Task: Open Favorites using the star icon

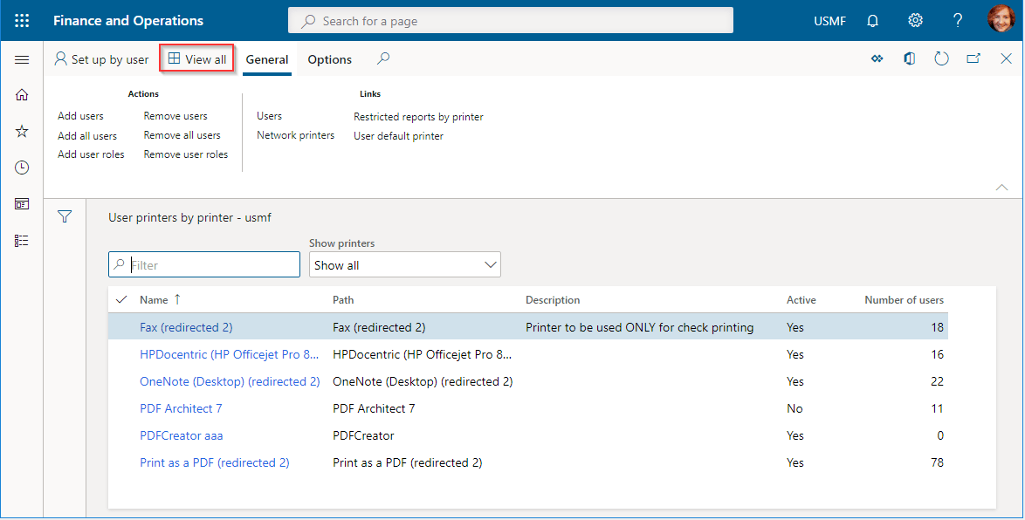Action: coord(22,131)
